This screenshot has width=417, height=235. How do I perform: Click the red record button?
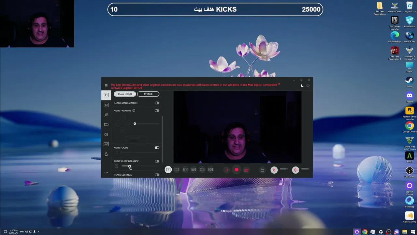(x=237, y=170)
